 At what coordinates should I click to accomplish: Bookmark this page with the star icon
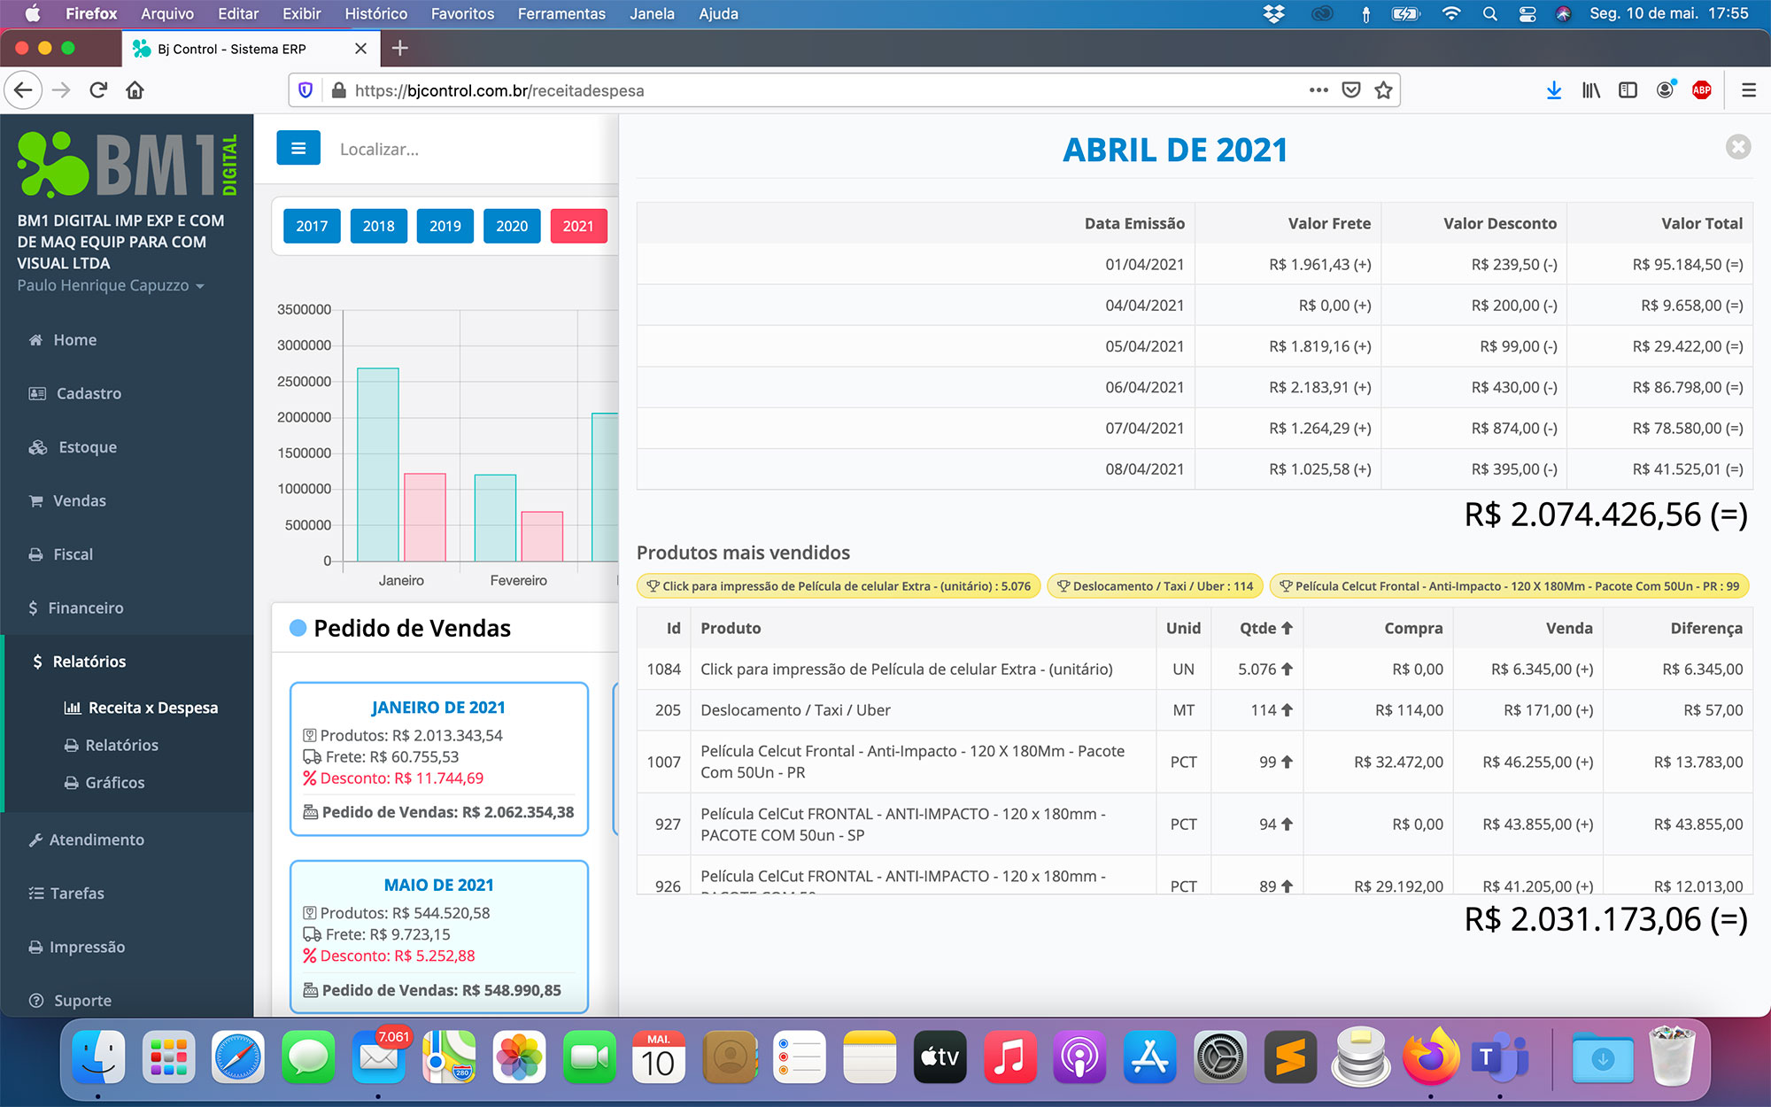pyautogui.click(x=1383, y=90)
